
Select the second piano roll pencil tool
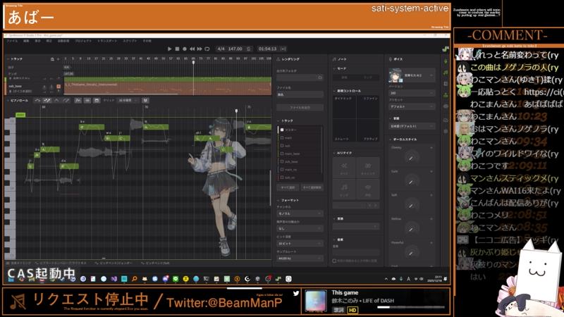(47, 101)
